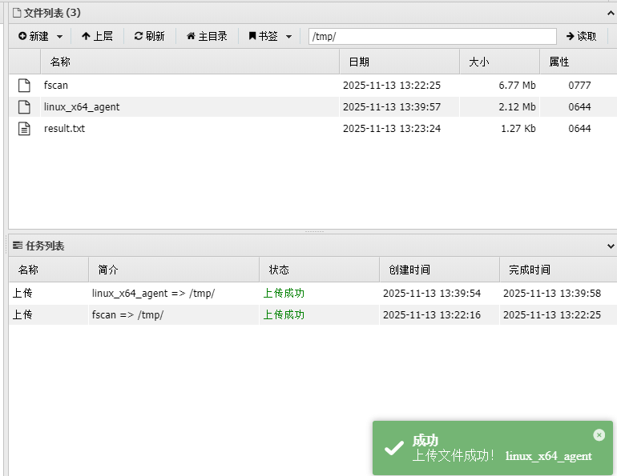Go up with the 上层 button
Viewport: 617px width, 476px height.
coord(97,36)
